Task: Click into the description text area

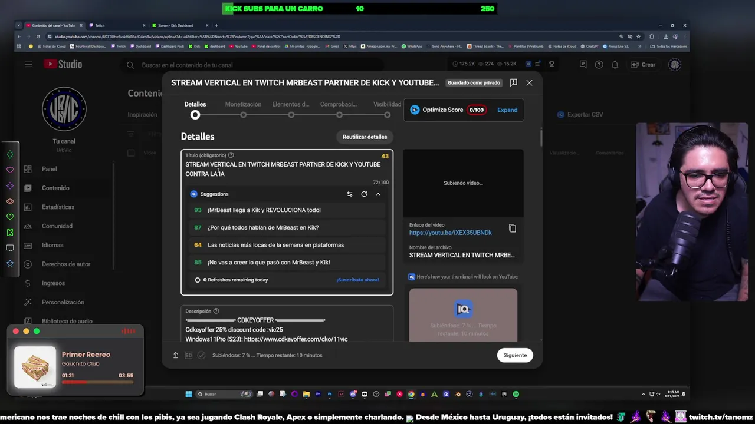Action: click(x=287, y=329)
